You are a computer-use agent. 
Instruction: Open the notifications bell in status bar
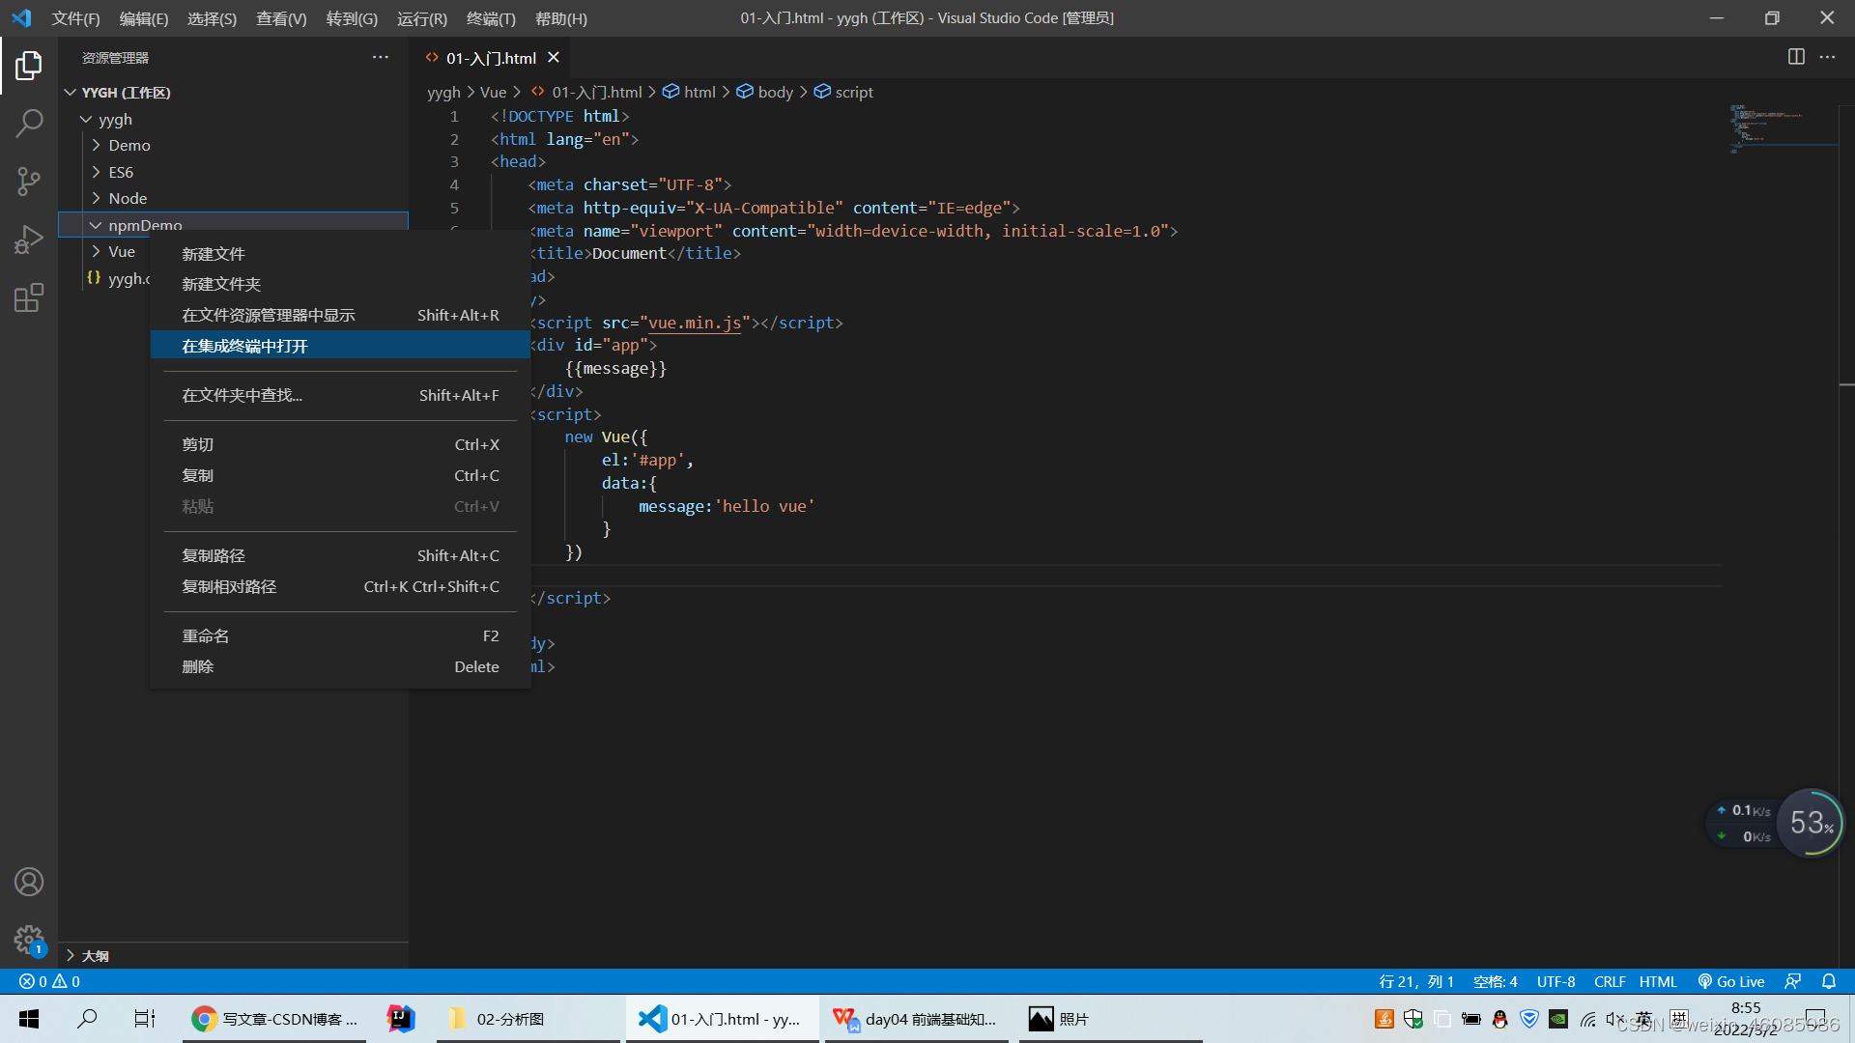[1829, 981]
